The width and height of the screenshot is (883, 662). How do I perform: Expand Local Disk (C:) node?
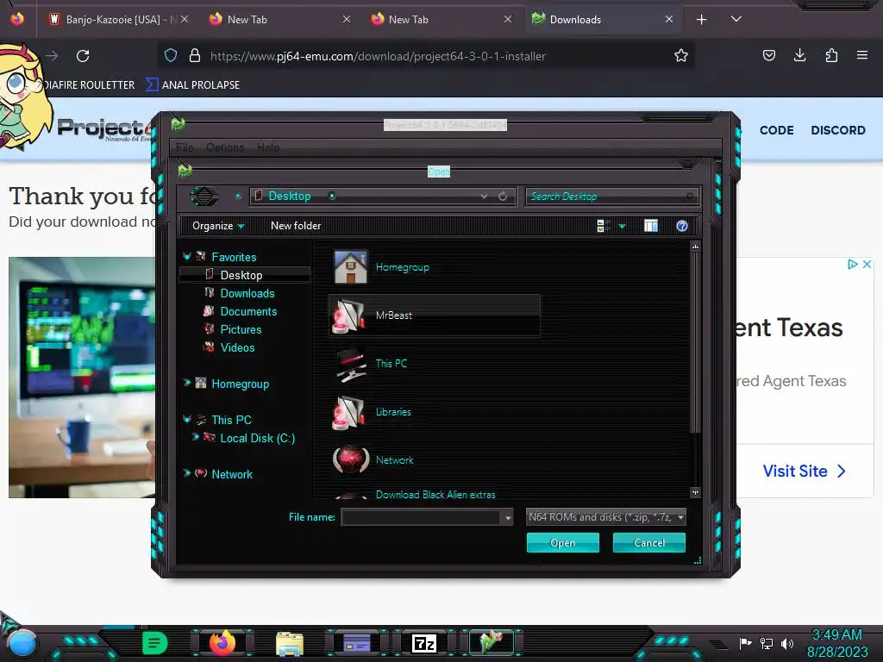click(x=196, y=437)
